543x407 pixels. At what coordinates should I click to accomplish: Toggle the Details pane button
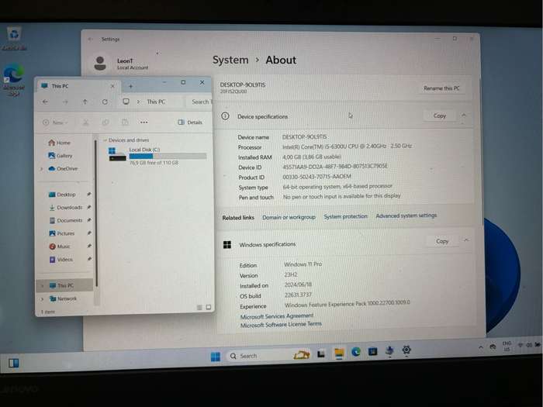tap(190, 122)
